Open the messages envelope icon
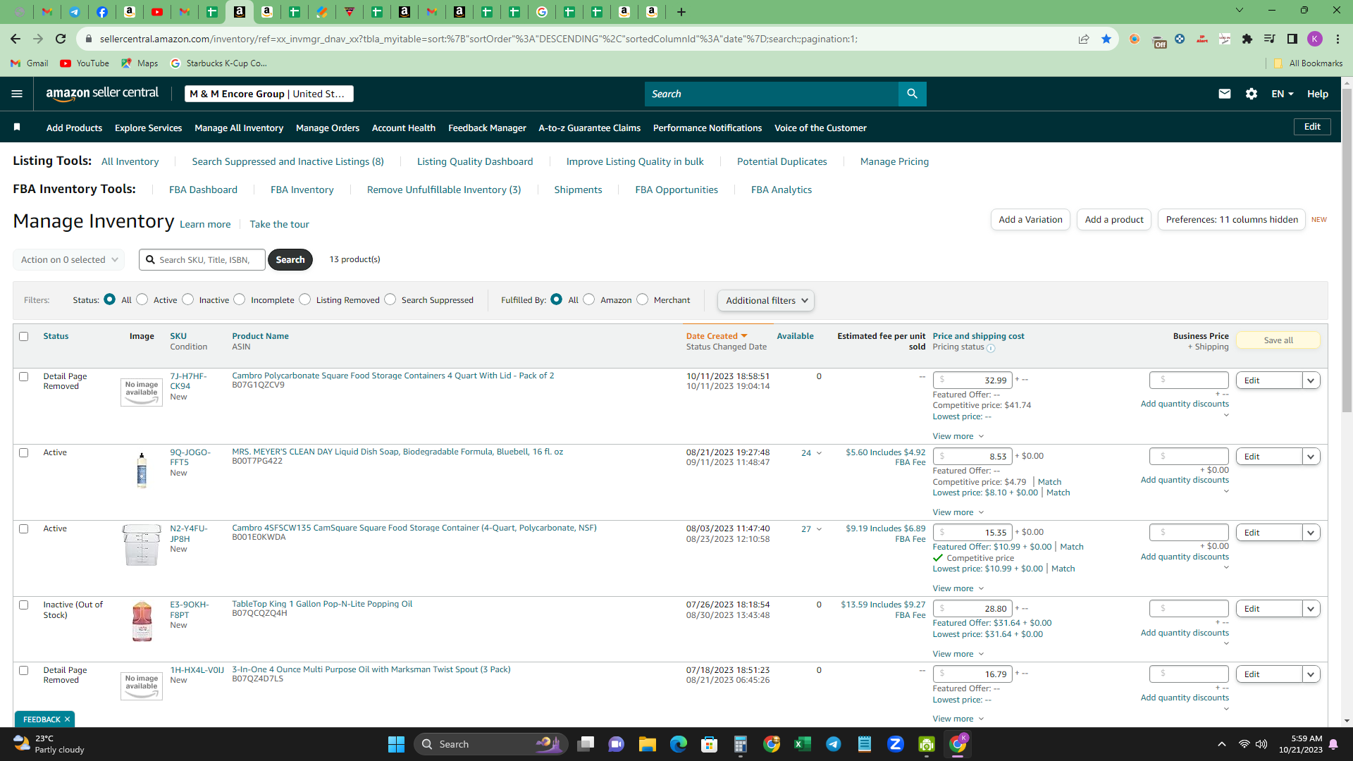The height and width of the screenshot is (761, 1353). pyautogui.click(x=1225, y=94)
